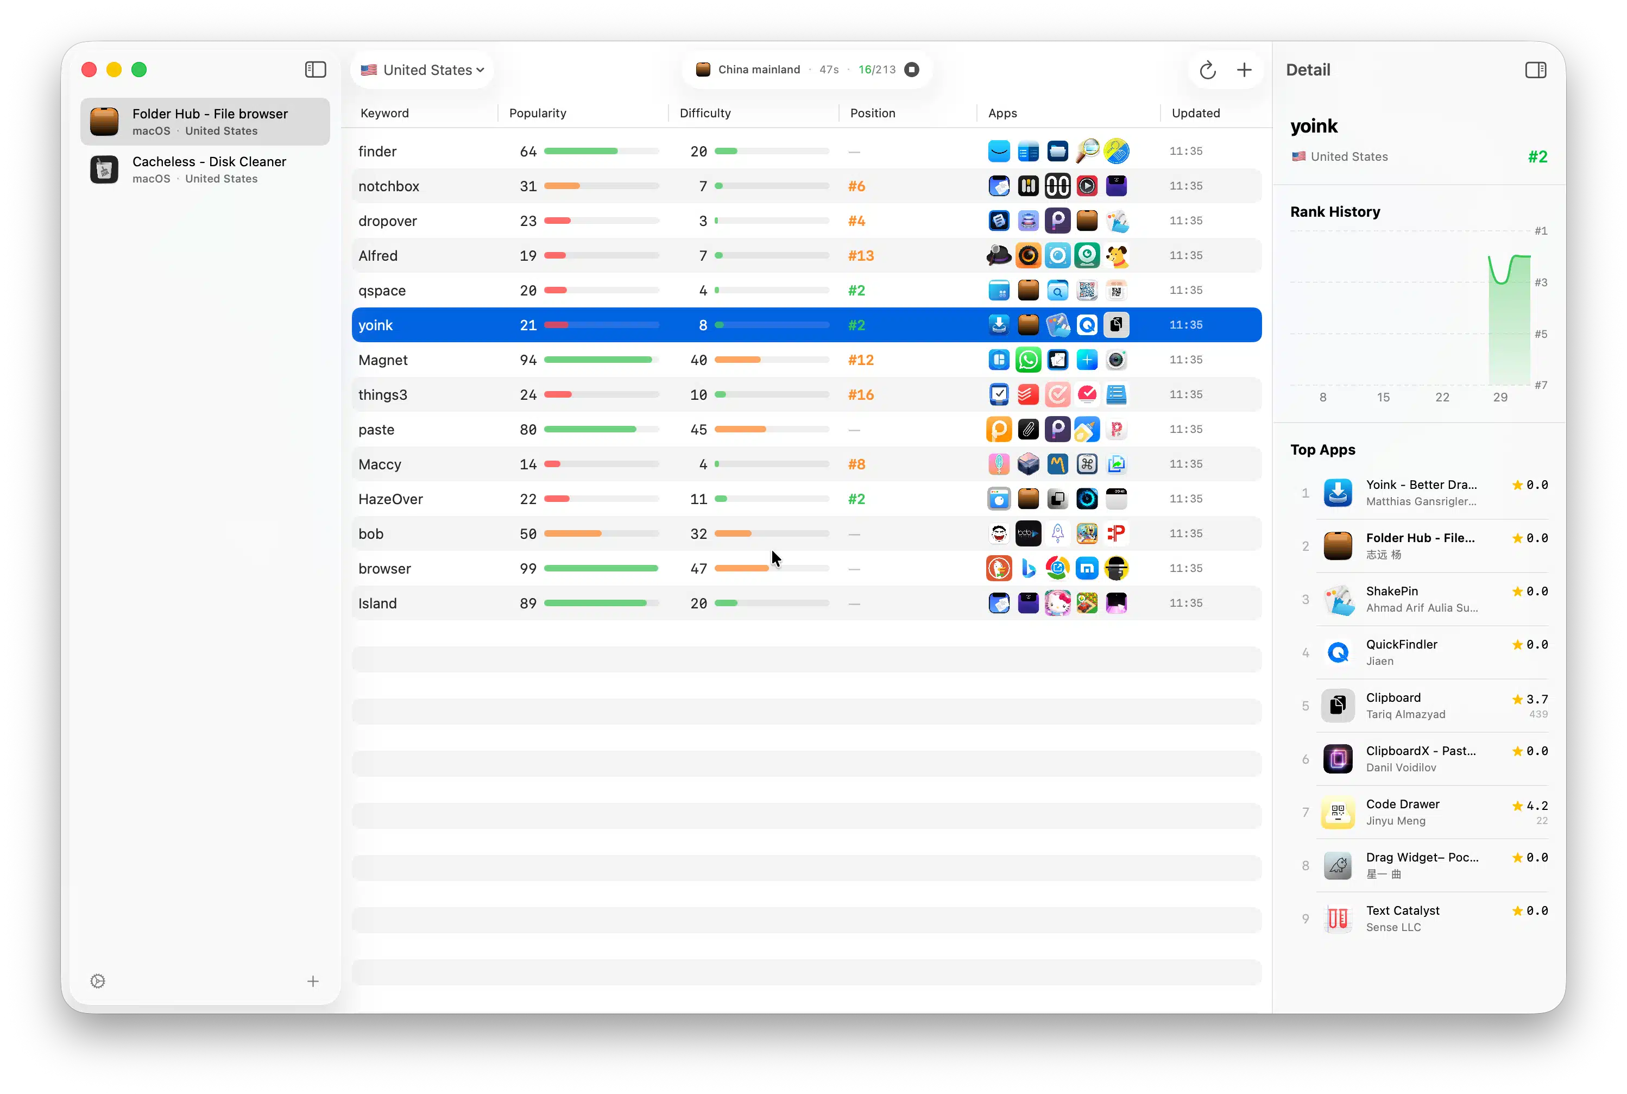Click the green #2 rank in Detail
The height and width of the screenshot is (1094, 1627).
[1537, 156]
